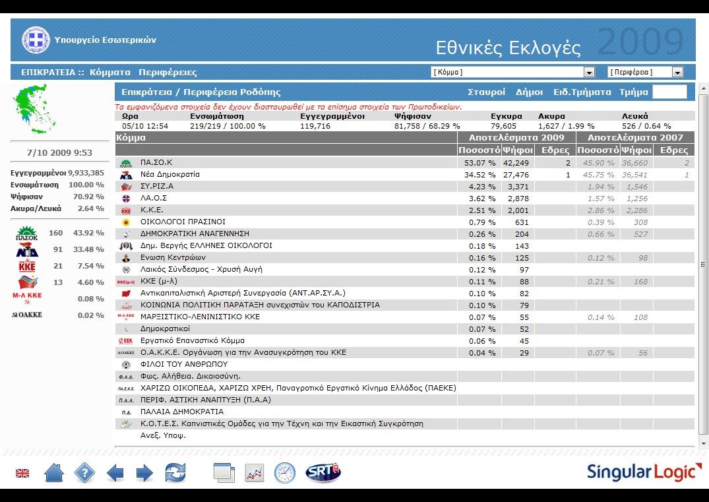
Task: Switch language with the UK flag icon
Action: [22, 473]
